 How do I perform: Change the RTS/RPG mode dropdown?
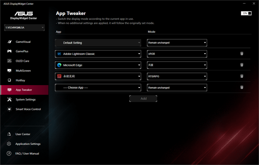tap(177, 76)
